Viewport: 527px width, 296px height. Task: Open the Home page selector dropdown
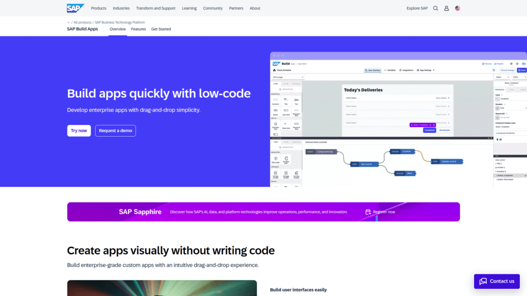tap(288, 77)
